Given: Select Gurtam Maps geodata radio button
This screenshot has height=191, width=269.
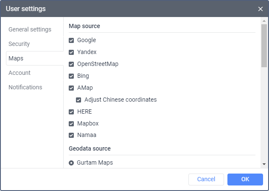Looking at the screenshot, I should (71, 162).
